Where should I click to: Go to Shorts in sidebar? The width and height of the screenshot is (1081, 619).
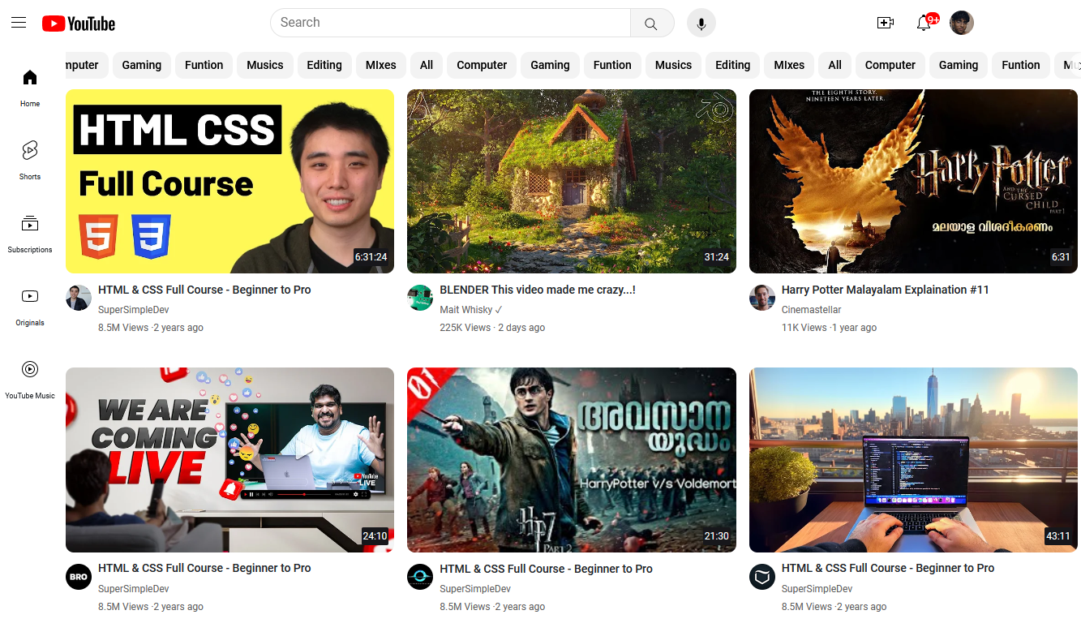click(30, 158)
